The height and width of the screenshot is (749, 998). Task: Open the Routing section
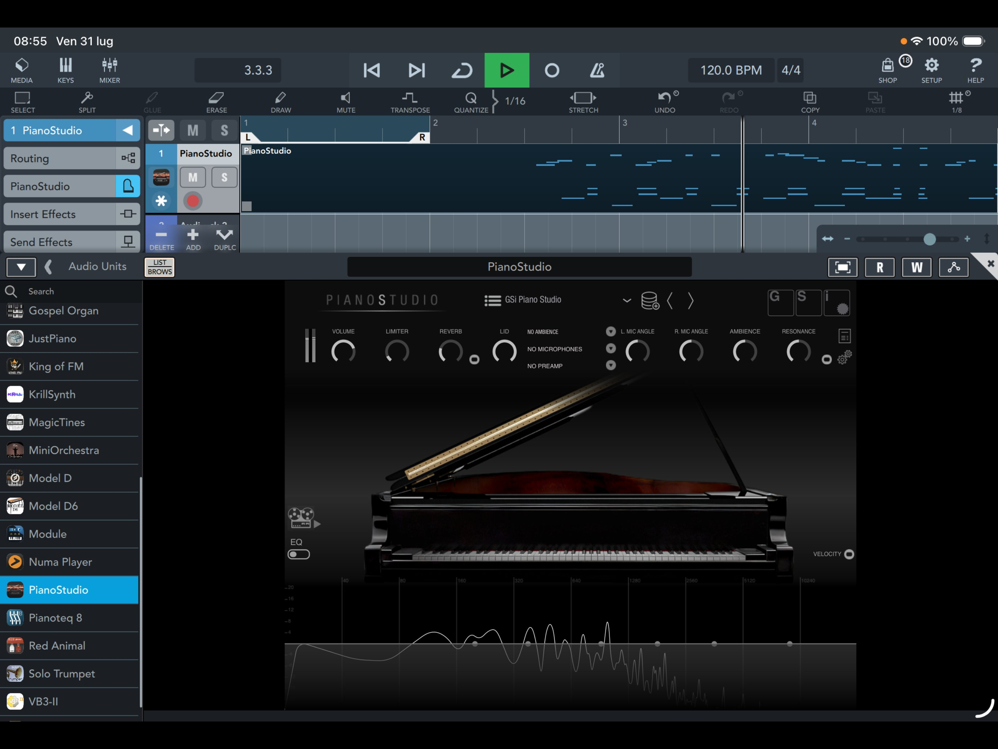click(x=72, y=159)
